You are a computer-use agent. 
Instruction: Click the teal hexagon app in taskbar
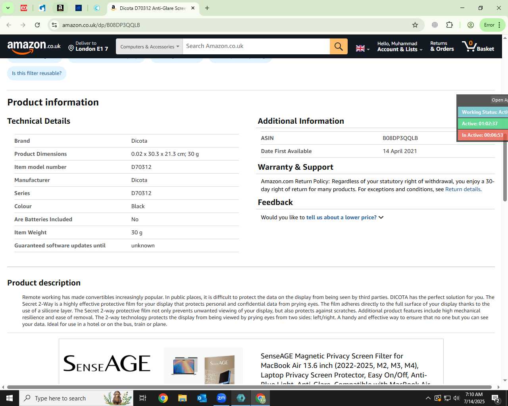click(x=241, y=398)
